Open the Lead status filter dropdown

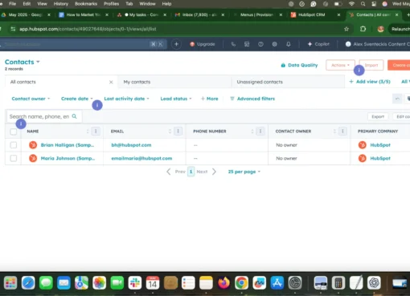coord(176,99)
